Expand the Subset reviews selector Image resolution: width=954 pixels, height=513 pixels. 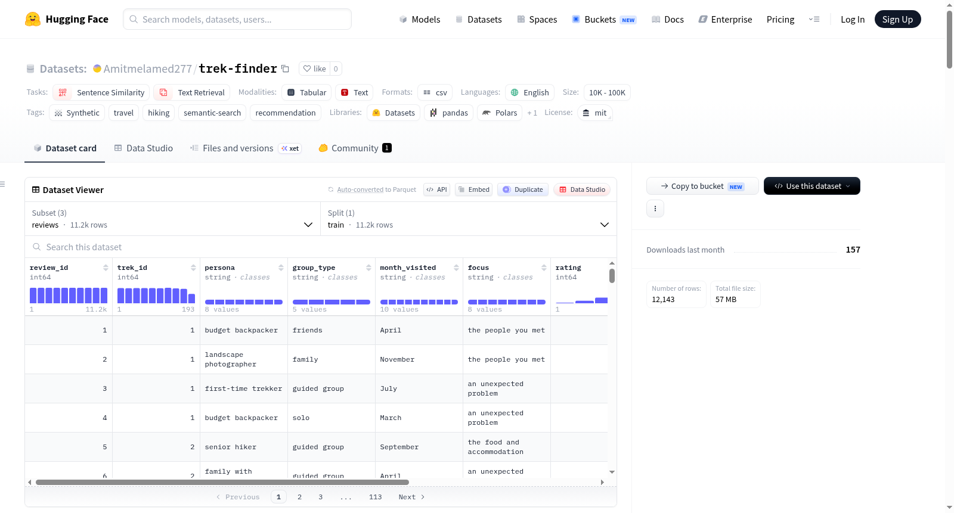point(172,219)
